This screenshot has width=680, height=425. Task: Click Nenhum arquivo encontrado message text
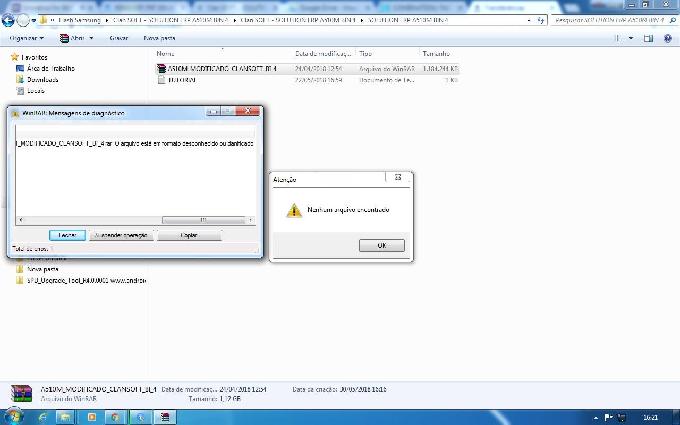(x=348, y=210)
